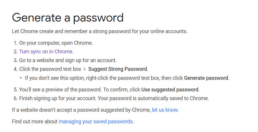Click the "Find out more about" text

35,122
